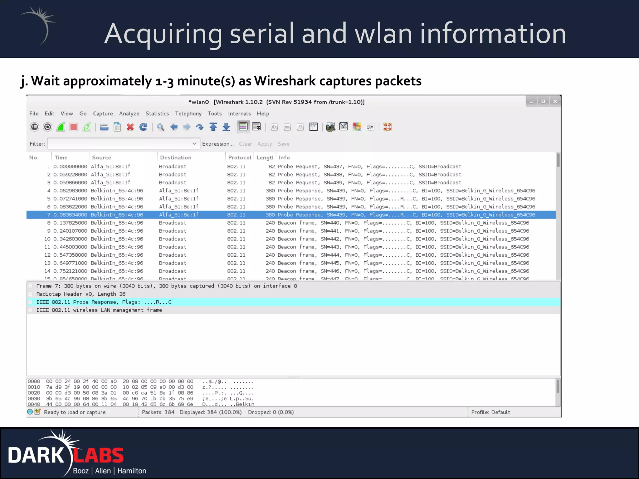Select packet 14 Beacon frame SN=446
The height and width of the screenshot is (479, 639).
pyautogui.click(x=291, y=271)
